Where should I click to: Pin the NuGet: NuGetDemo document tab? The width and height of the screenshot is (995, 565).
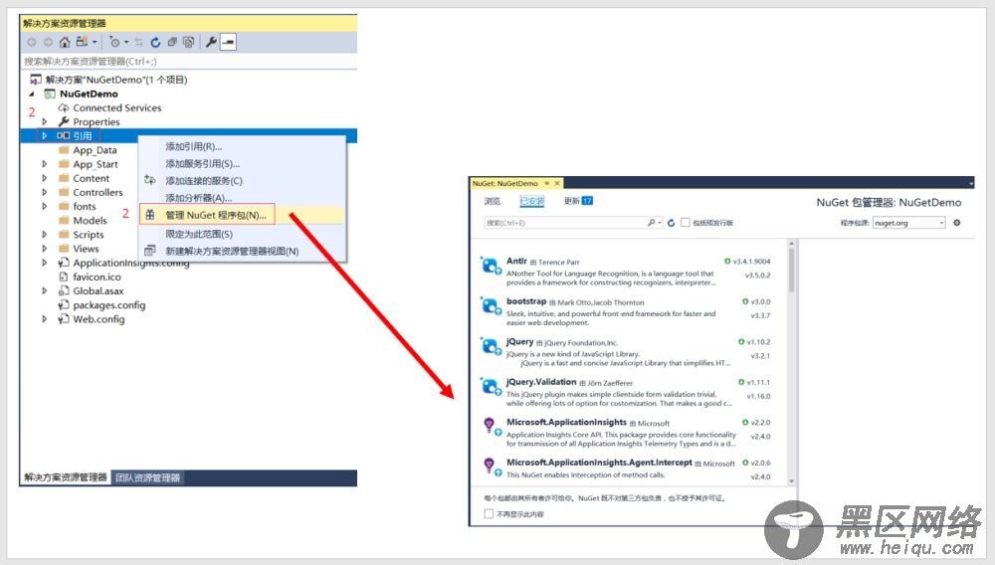(x=547, y=183)
